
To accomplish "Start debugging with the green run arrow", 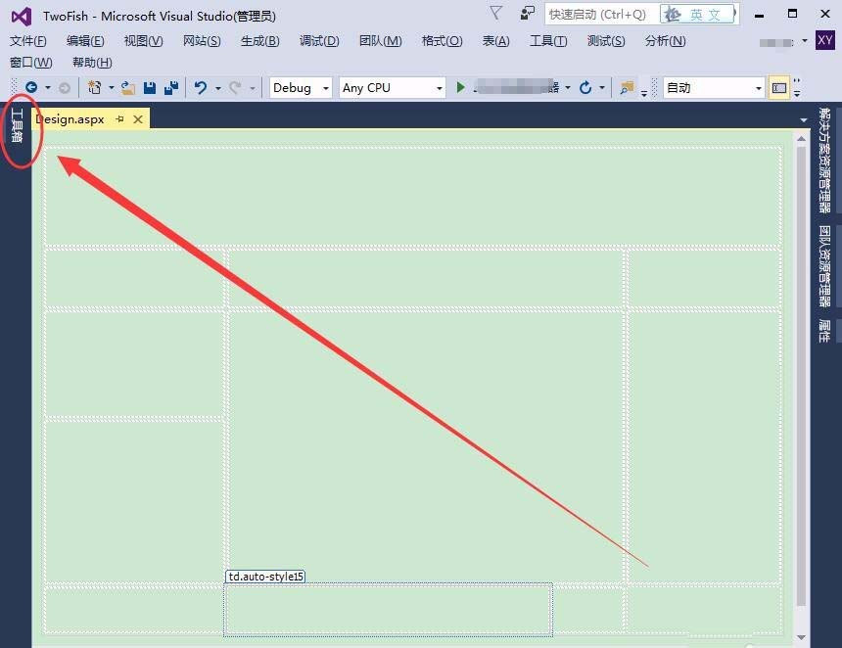I will tap(459, 88).
